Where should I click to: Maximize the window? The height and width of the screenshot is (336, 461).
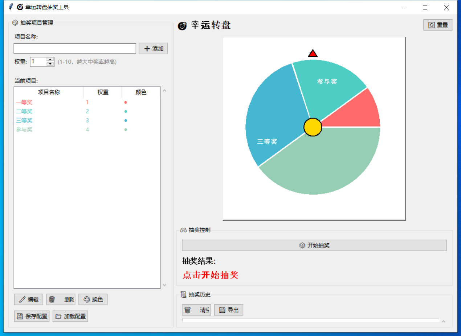click(425, 7)
